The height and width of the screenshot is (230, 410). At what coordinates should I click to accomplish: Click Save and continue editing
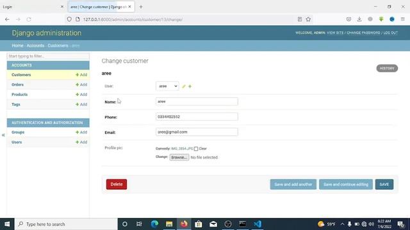pyautogui.click(x=346, y=185)
